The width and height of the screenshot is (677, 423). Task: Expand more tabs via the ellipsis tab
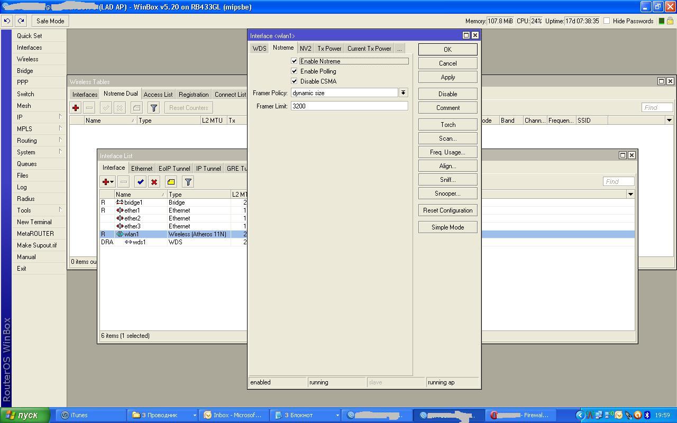(x=399, y=49)
